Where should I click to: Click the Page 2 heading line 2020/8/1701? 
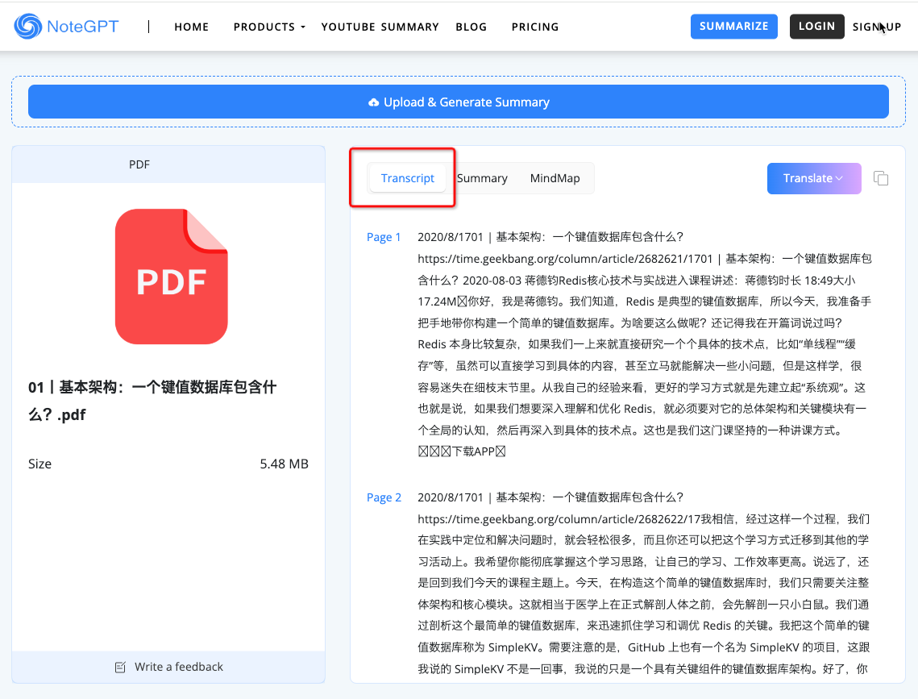click(550, 497)
